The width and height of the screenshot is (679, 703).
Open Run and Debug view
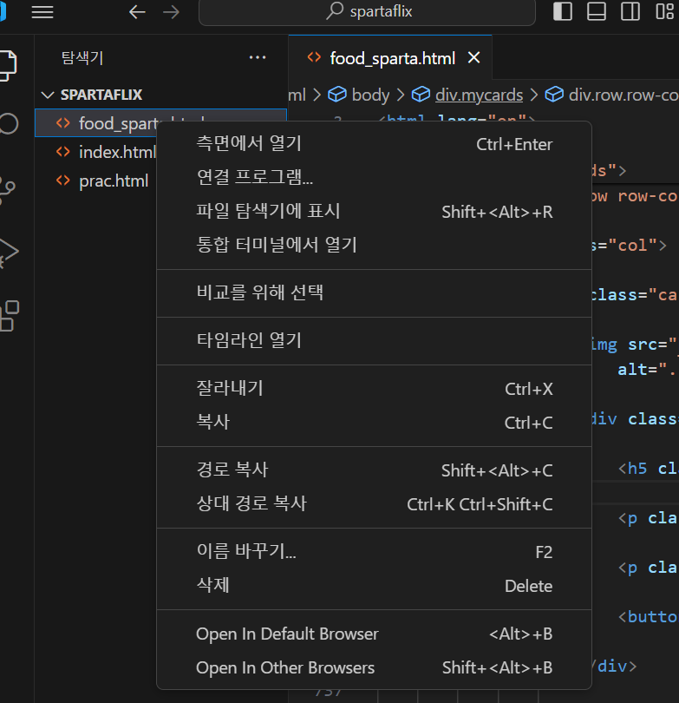click(x=9, y=253)
